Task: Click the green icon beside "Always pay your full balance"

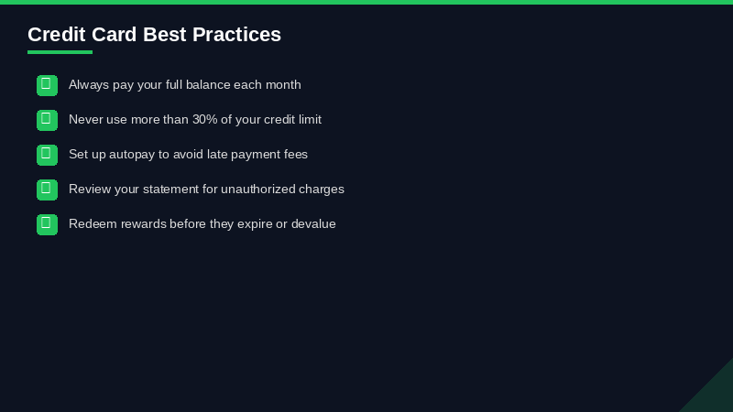Action: 47,85
